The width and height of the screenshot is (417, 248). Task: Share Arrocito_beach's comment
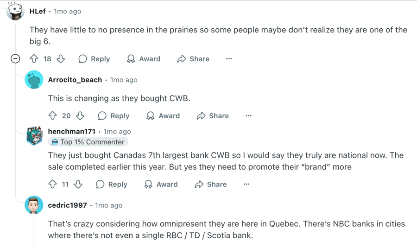point(213,116)
